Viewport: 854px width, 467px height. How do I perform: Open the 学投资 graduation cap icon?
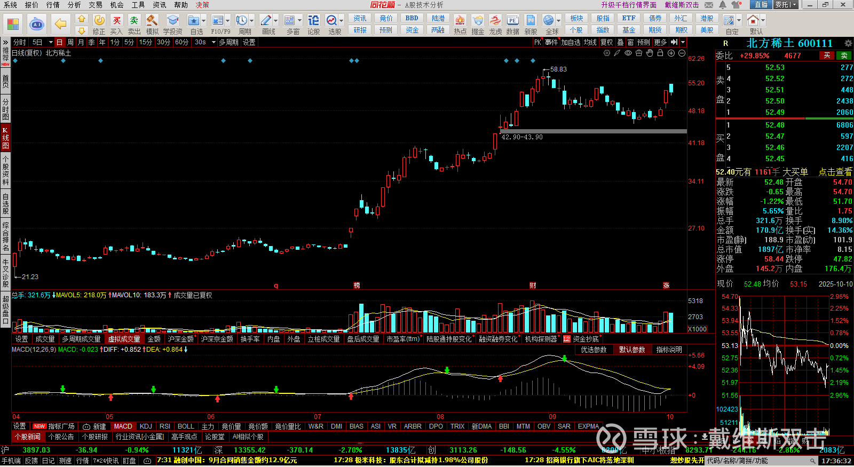(172, 20)
